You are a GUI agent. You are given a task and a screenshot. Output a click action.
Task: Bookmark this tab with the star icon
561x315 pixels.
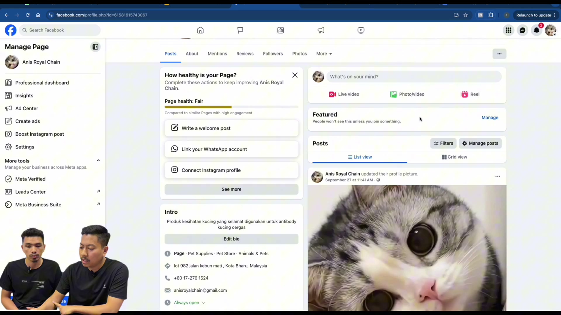pyautogui.click(x=465, y=15)
